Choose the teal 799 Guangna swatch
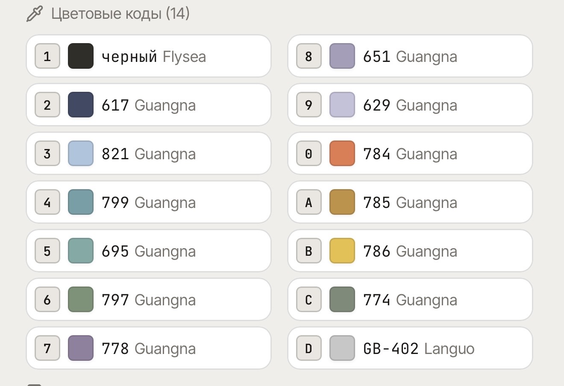The height and width of the screenshot is (386, 564). [x=81, y=202]
